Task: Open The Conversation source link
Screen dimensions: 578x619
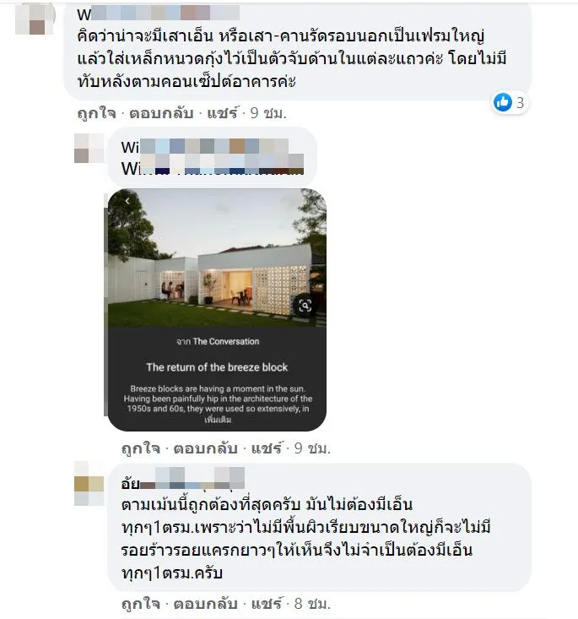Action: (x=225, y=341)
